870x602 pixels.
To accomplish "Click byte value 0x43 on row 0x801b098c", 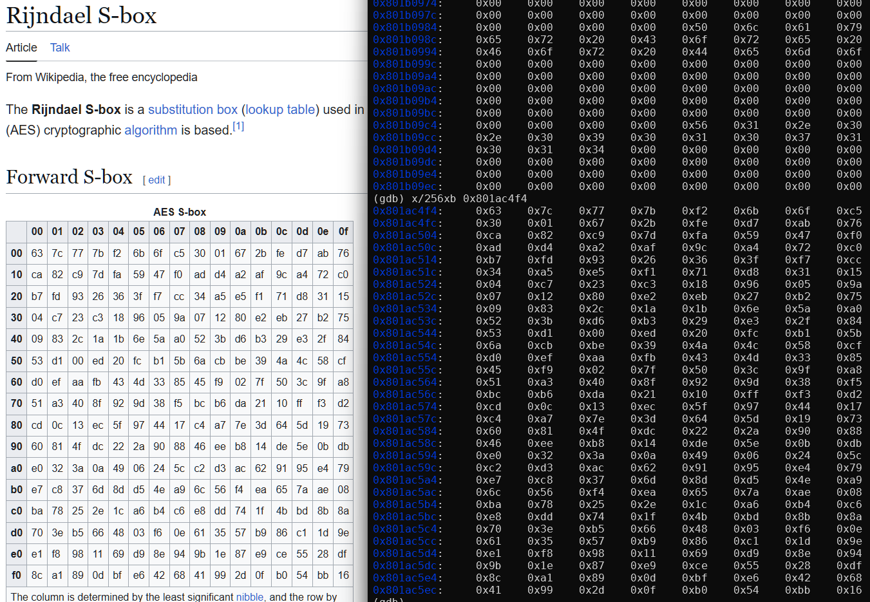I will [x=643, y=39].
